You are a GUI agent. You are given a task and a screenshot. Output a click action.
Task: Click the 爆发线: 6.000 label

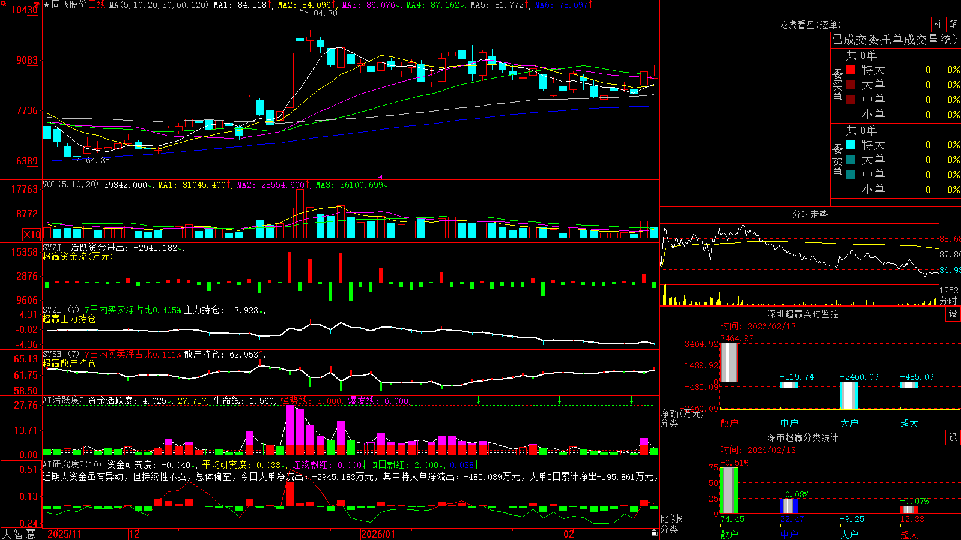pos(378,401)
